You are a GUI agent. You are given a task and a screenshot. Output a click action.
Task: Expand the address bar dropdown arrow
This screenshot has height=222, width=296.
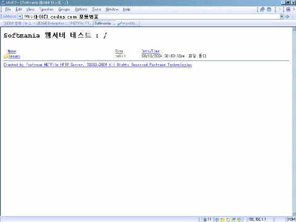(x=282, y=17)
